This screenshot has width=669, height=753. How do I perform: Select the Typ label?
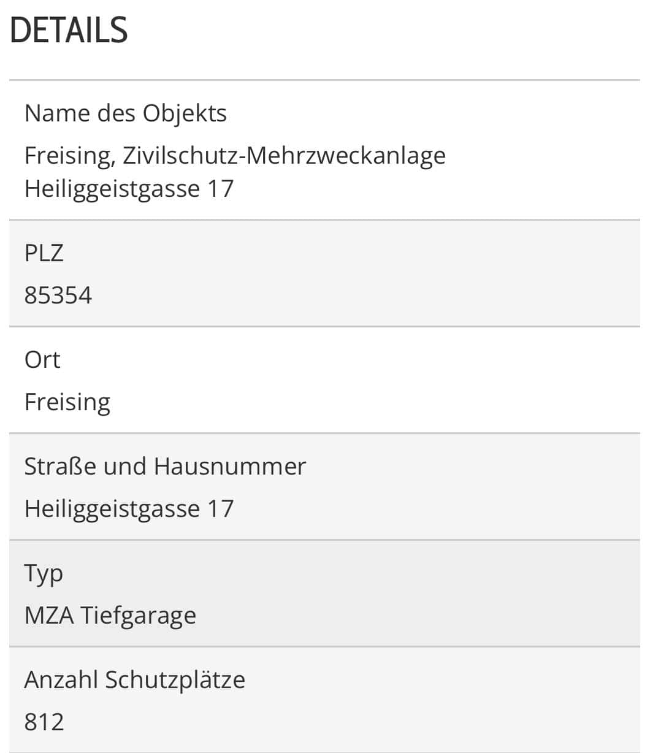44,574
